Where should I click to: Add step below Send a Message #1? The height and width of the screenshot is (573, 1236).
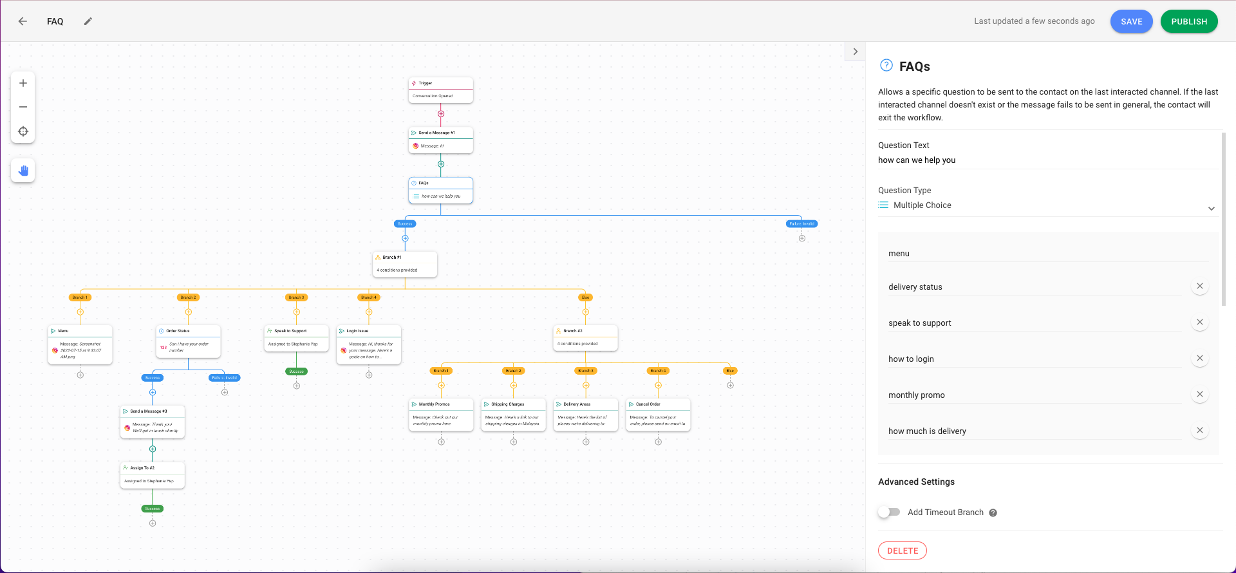click(x=441, y=164)
